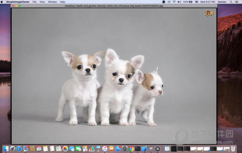Click the 100% battery indicator
Image resolution: width=242 pixels, height=153 pixels.
point(188,2)
